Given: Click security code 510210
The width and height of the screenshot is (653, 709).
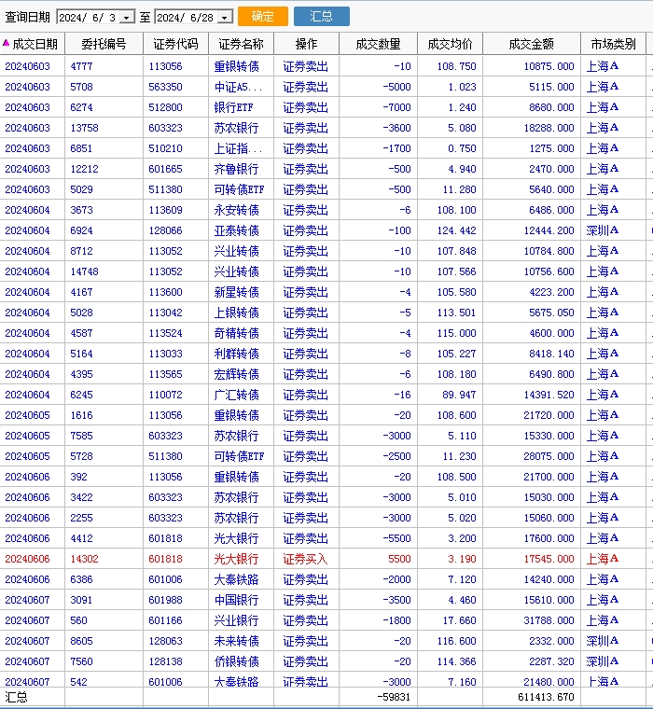Looking at the screenshot, I should pyautogui.click(x=165, y=148).
